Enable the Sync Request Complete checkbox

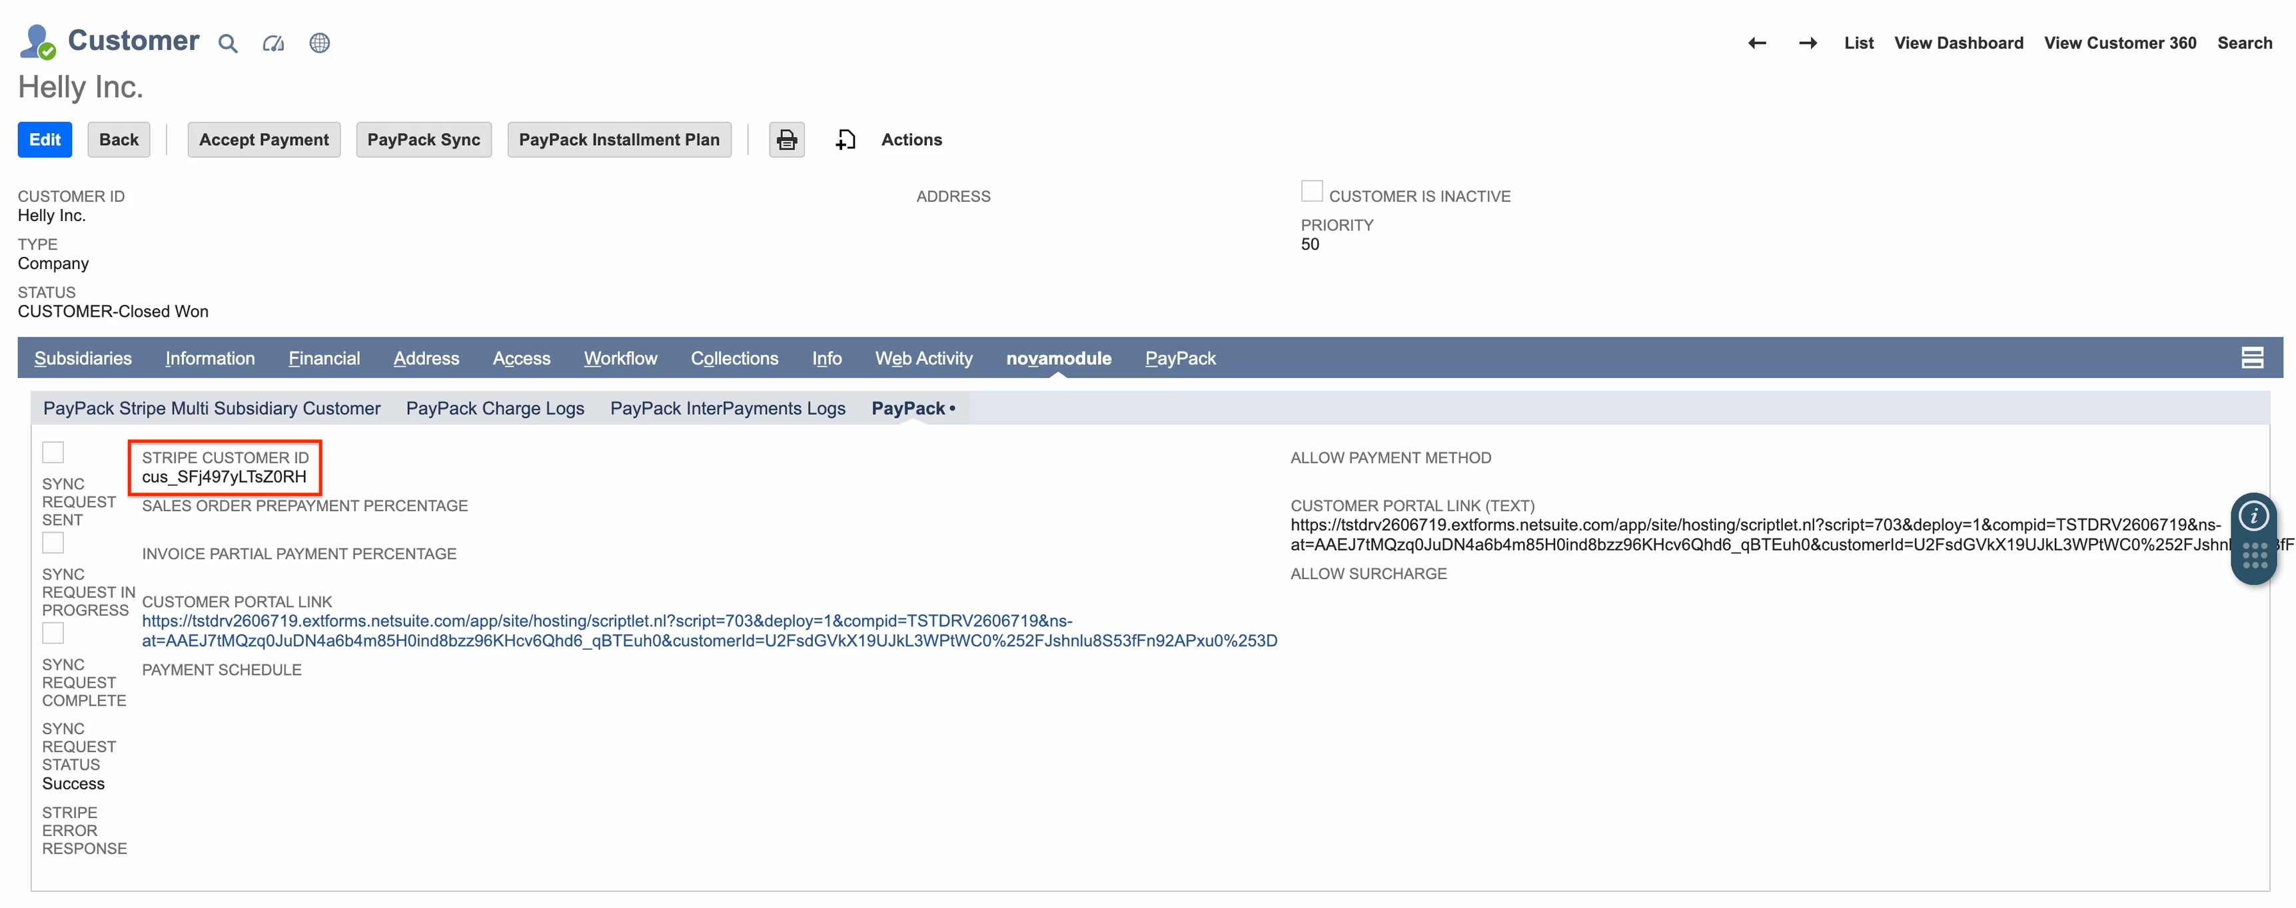point(53,633)
